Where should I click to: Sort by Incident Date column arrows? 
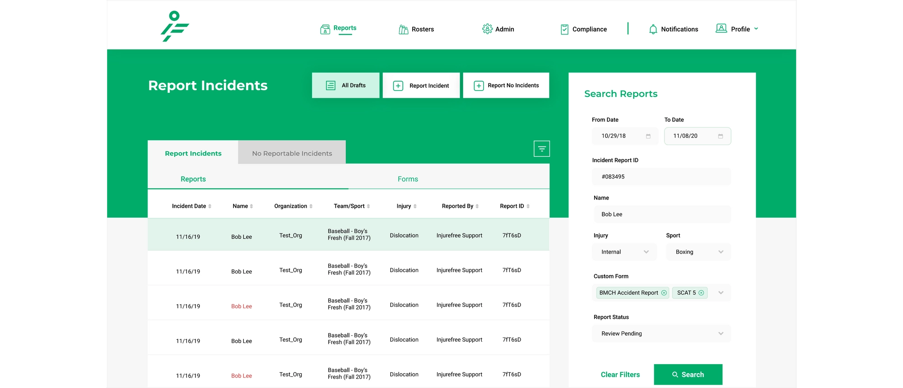coord(210,206)
